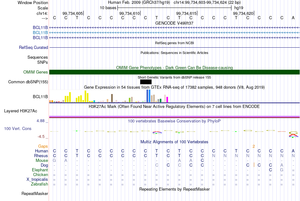Click the Sequences track label
This screenshot has width=300, height=201.
38,57
